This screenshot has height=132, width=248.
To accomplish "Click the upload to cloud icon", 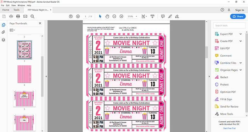I will [x=11, y=16].
